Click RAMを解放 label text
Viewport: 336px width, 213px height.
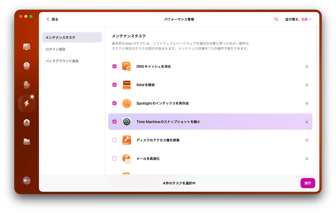(x=146, y=85)
